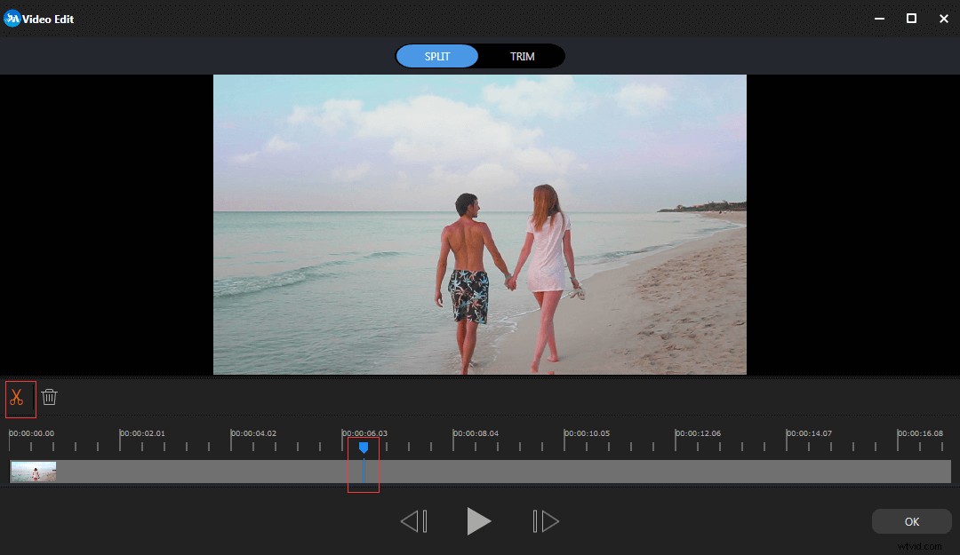The width and height of the screenshot is (960, 555).
Task: Click the start of timeline at 00:00:00.00
Action: click(x=32, y=433)
